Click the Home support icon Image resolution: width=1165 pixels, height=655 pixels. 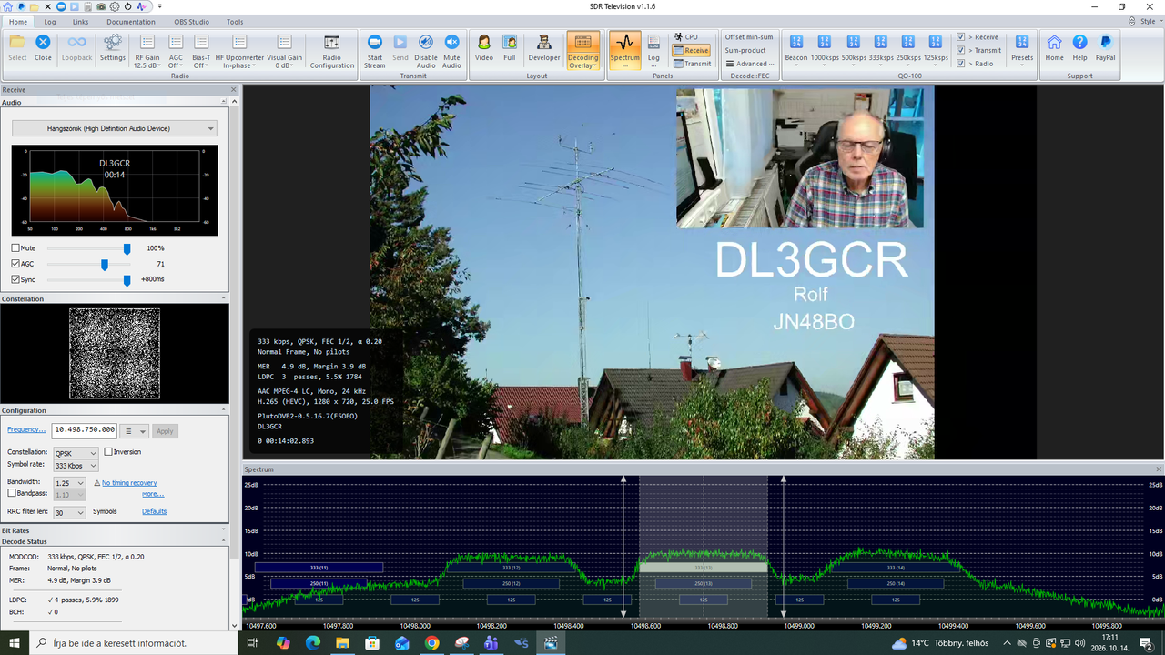[1054, 48]
